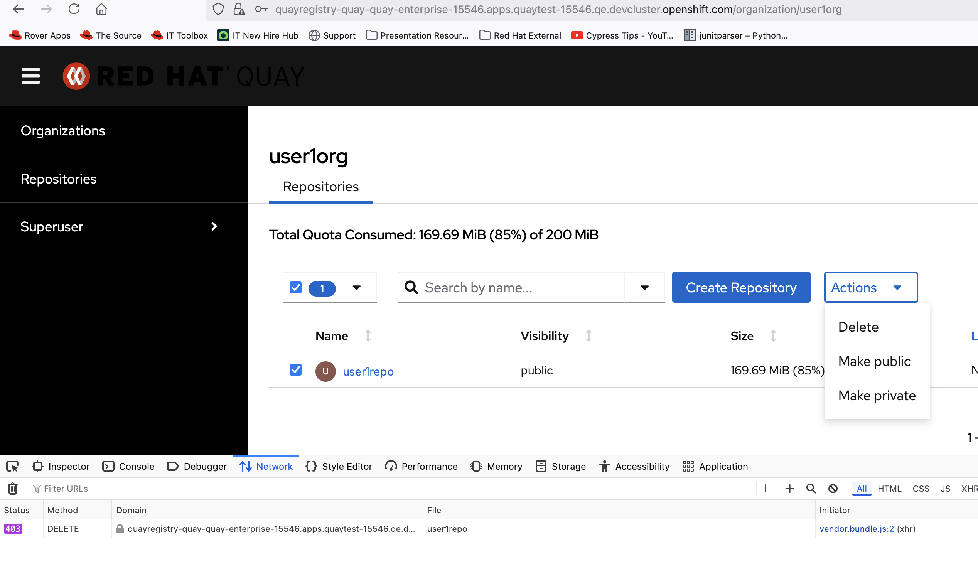Expand the Superuser sidebar section
The height and width of the screenshot is (563, 978).
tap(214, 227)
